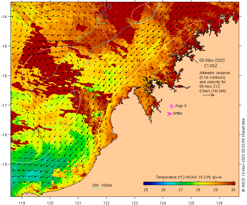Click latitude axis label -19

pos(4,164)
